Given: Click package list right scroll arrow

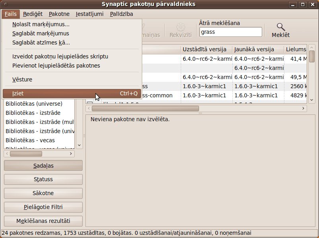Looking at the screenshot, I should (303, 108).
